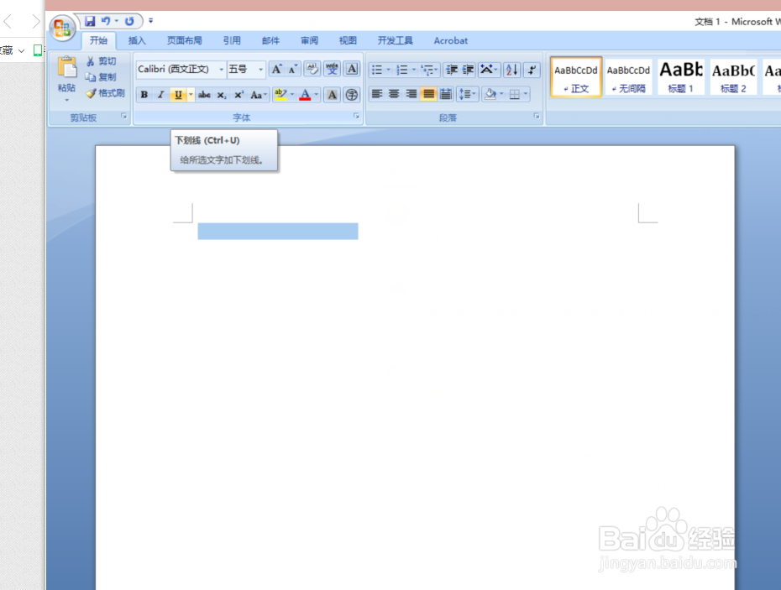Clear formatting with eraser icon
781x590 pixels.
pyautogui.click(x=312, y=69)
